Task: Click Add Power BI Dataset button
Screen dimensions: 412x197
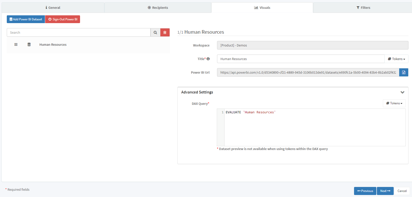Action: (x=26, y=19)
